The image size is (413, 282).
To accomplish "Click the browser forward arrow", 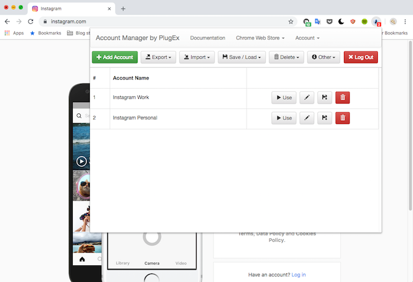I will click(19, 22).
